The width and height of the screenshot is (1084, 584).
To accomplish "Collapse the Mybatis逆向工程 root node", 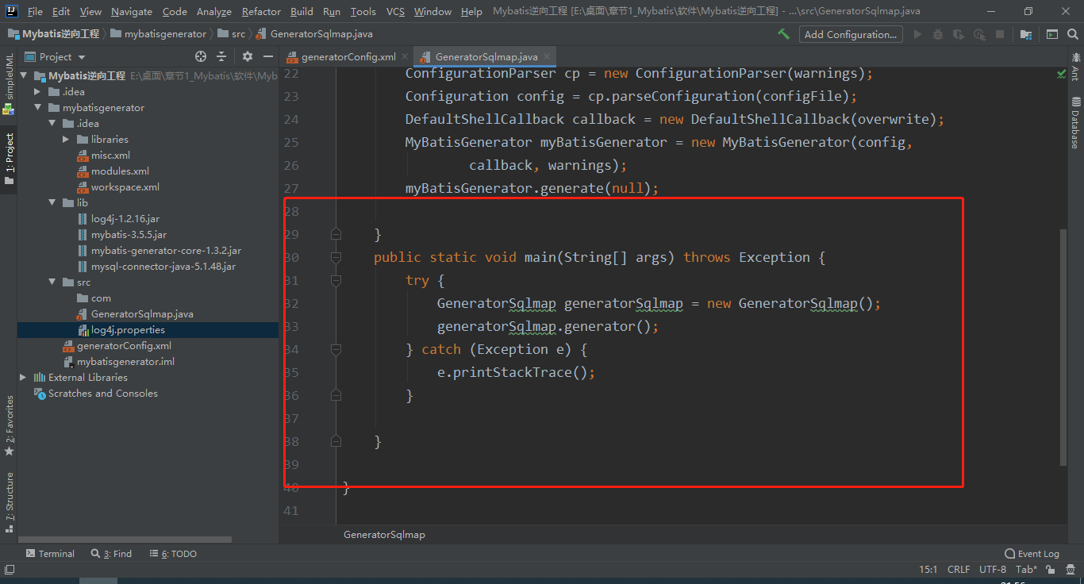I will [x=24, y=76].
